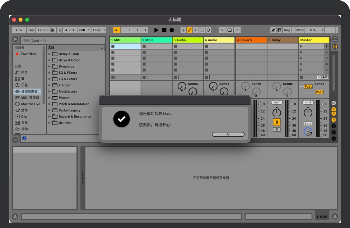Toggle B Delay track activator button

277,122
